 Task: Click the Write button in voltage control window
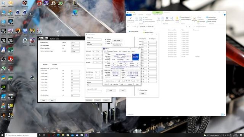click(111, 91)
